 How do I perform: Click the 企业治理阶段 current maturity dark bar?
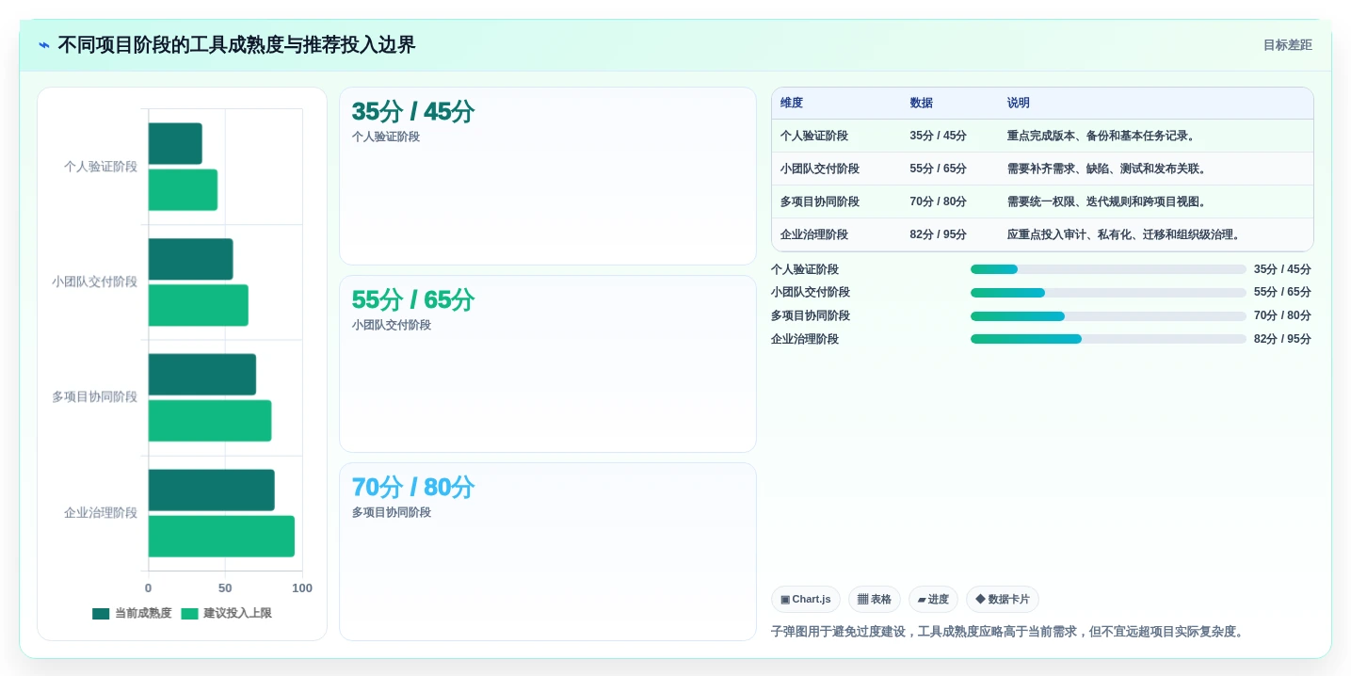click(x=212, y=491)
